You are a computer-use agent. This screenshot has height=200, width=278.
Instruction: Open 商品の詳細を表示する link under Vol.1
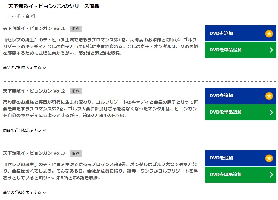[22, 68]
